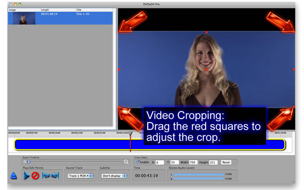Click the Length column header

(x=57, y=10)
